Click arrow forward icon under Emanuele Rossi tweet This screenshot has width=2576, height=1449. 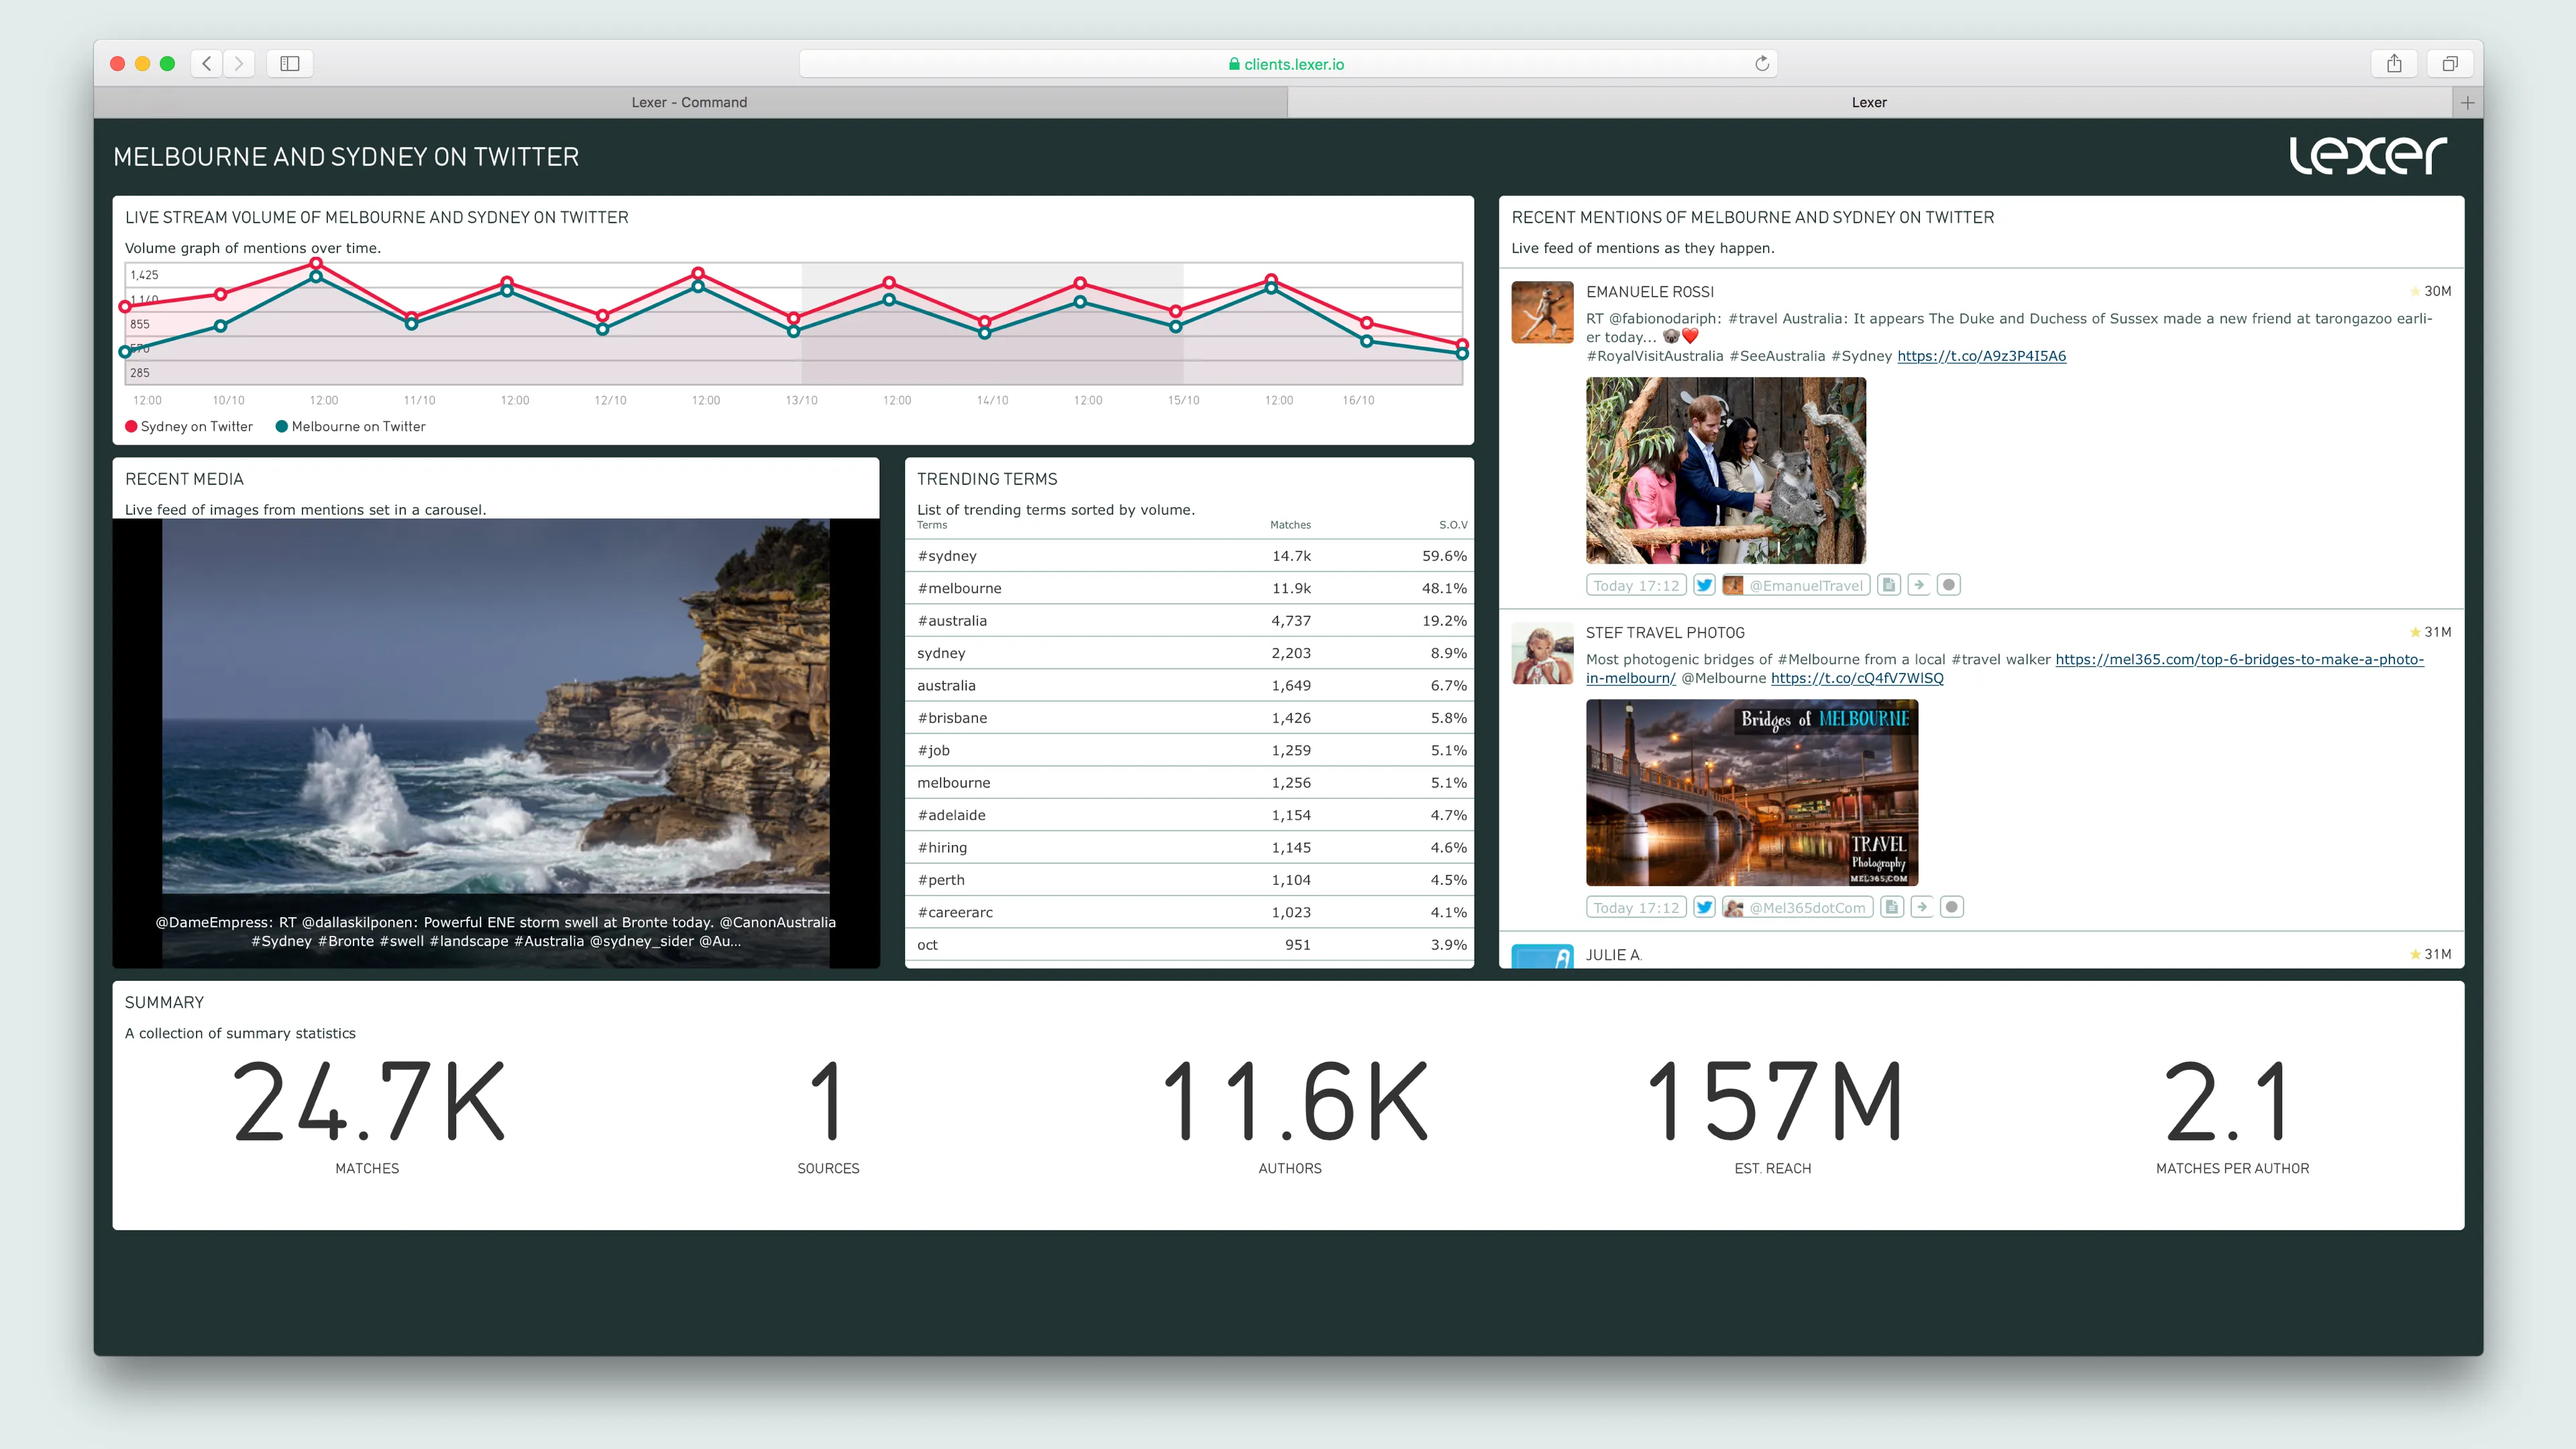(x=1918, y=585)
